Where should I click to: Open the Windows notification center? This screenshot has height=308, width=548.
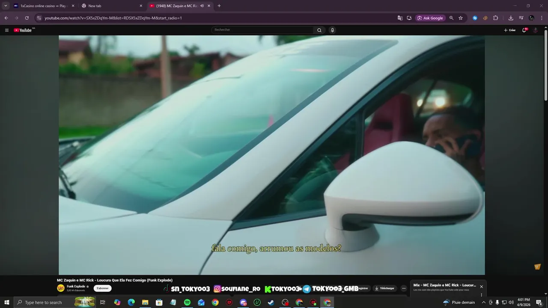click(539, 302)
